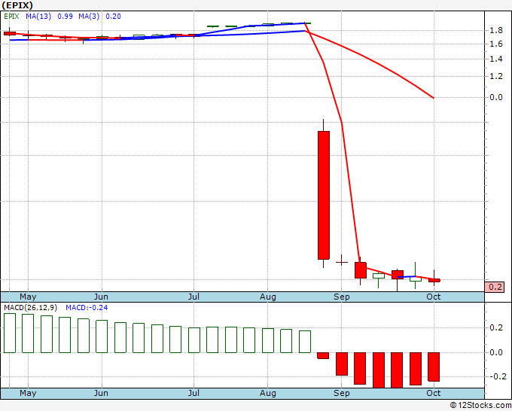Click the MA(13) legend label
512x411 pixels.
pos(38,17)
